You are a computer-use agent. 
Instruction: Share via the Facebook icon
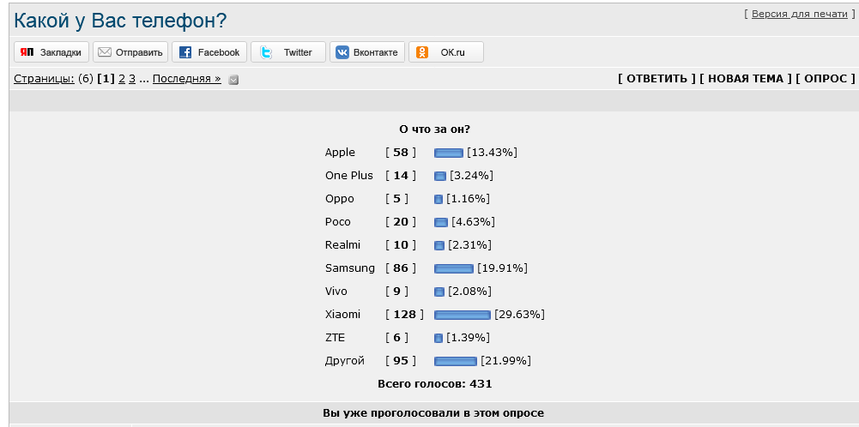pos(185,52)
